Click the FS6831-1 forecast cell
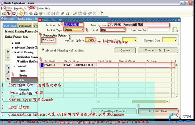This screenshot has height=125, width=195. [x=54, y=65]
